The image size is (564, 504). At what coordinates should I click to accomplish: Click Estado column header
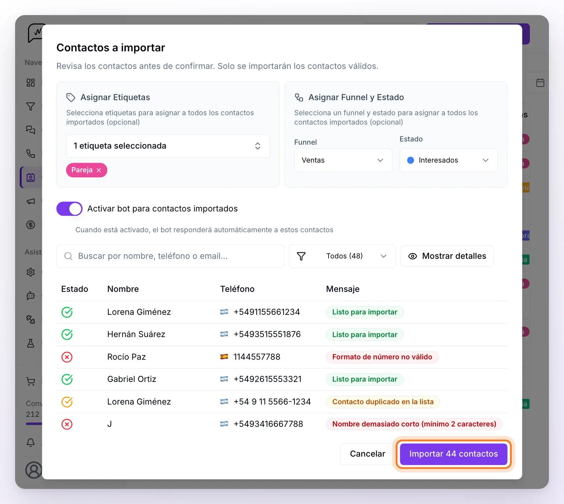tap(74, 289)
